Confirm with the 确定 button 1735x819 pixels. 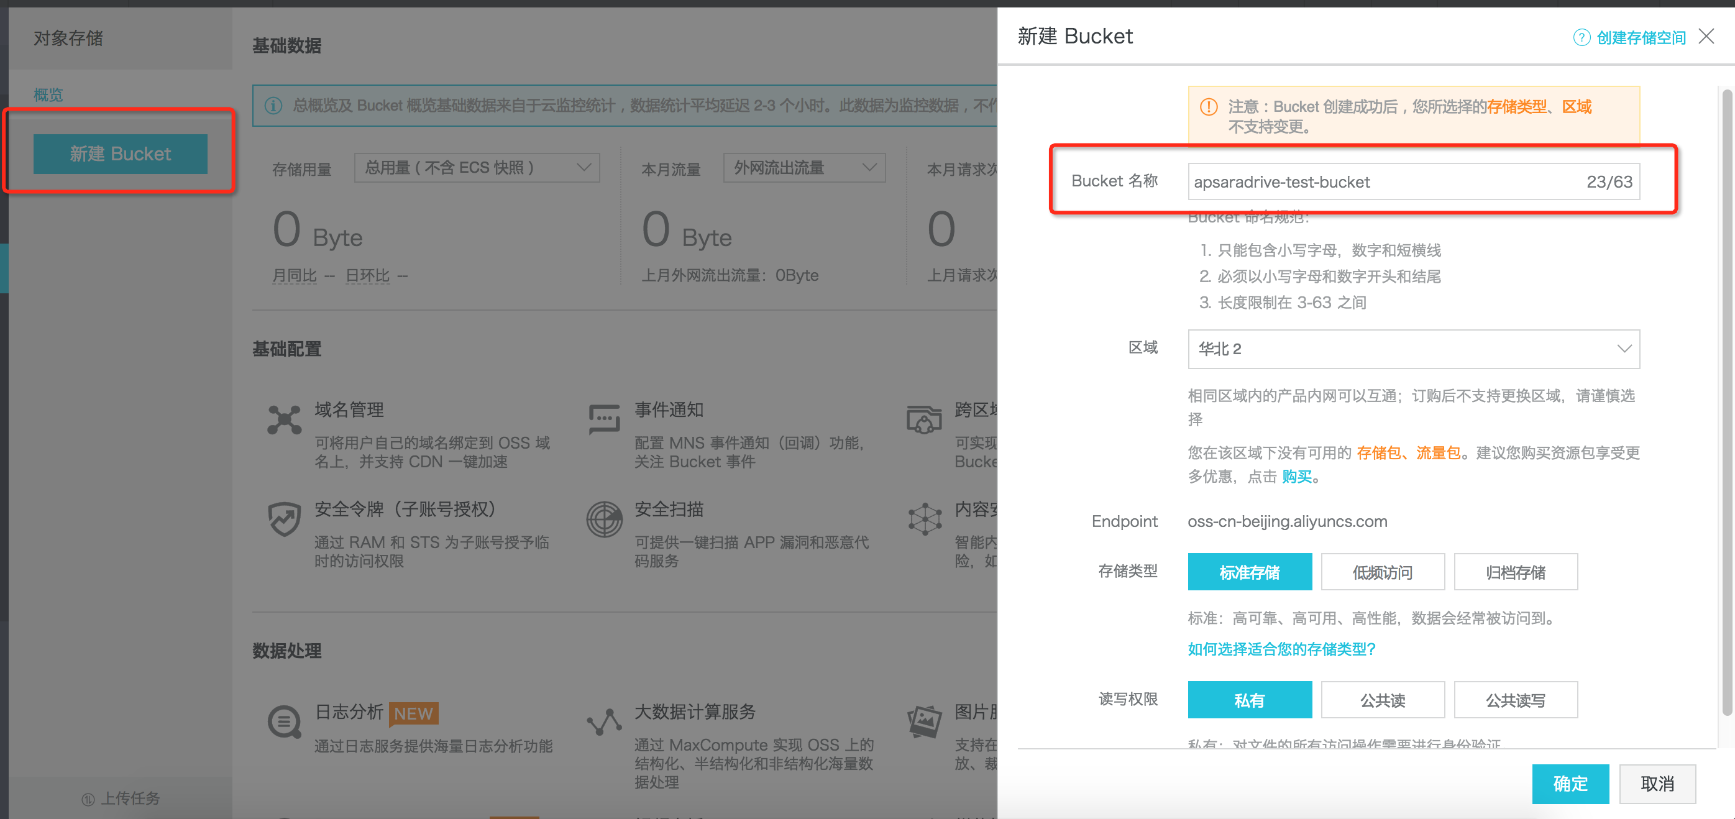coord(1570,784)
